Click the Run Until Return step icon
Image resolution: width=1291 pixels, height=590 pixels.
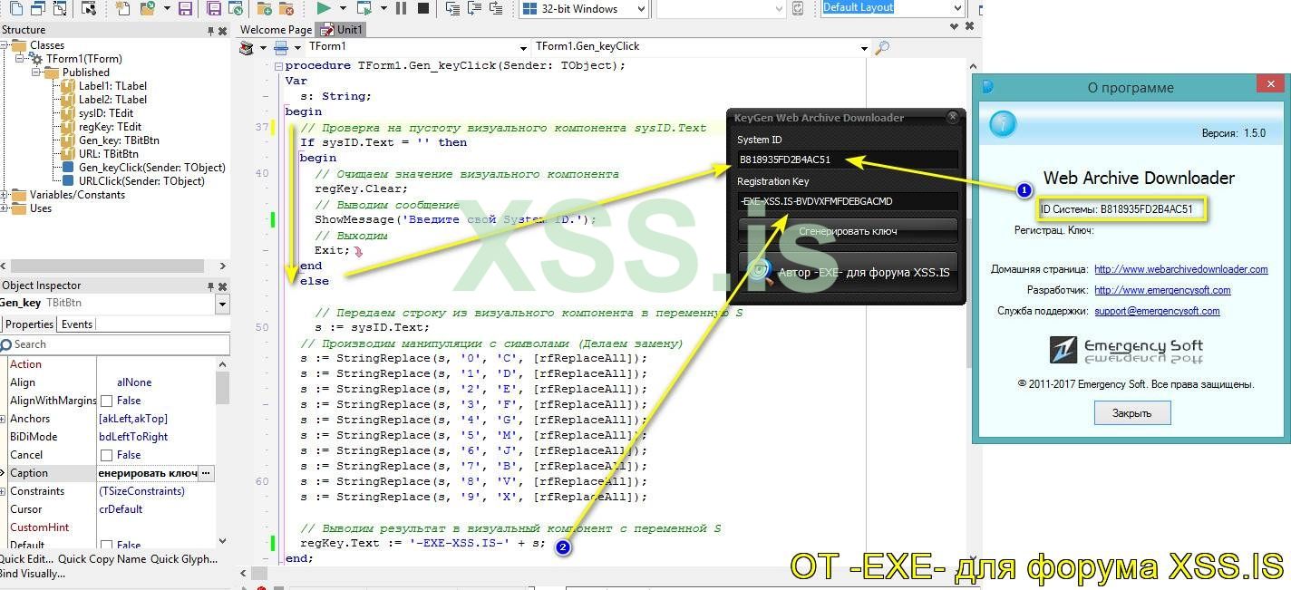(497, 8)
